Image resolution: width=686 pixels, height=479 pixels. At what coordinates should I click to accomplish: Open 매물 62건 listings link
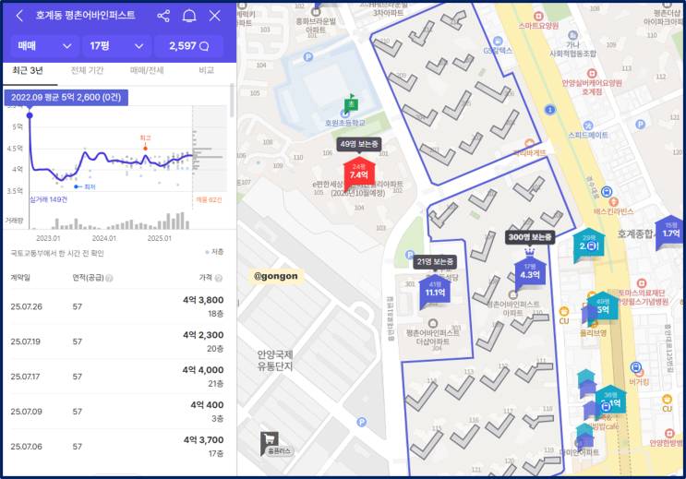coord(210,200)
